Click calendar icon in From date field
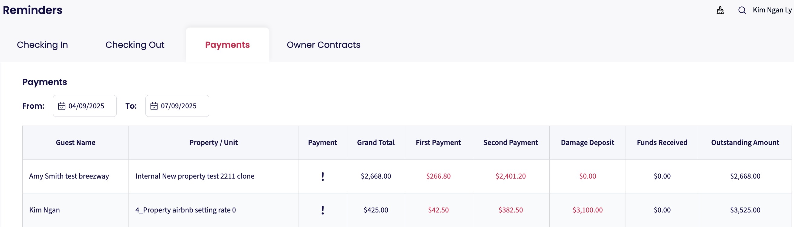 point(62,106)
